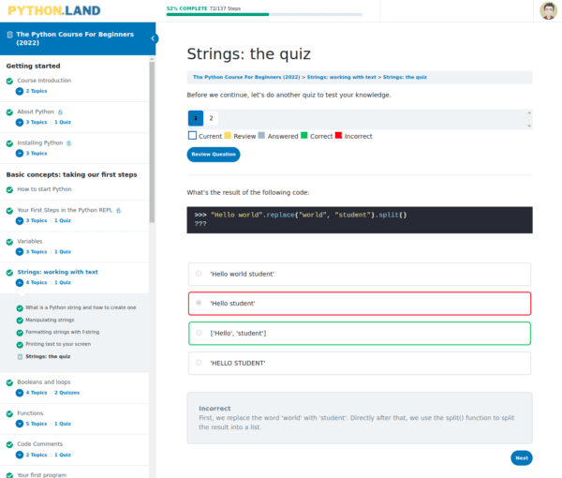Click lock icon next to Installing Python

[x=68, y=143]
